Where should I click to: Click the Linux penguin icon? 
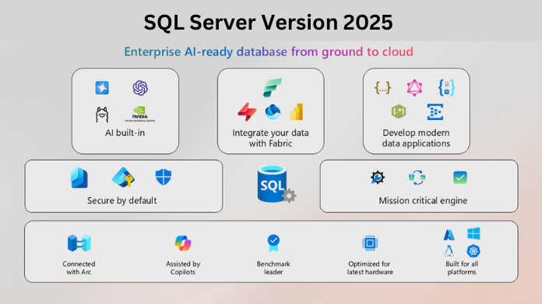point(449,251)
